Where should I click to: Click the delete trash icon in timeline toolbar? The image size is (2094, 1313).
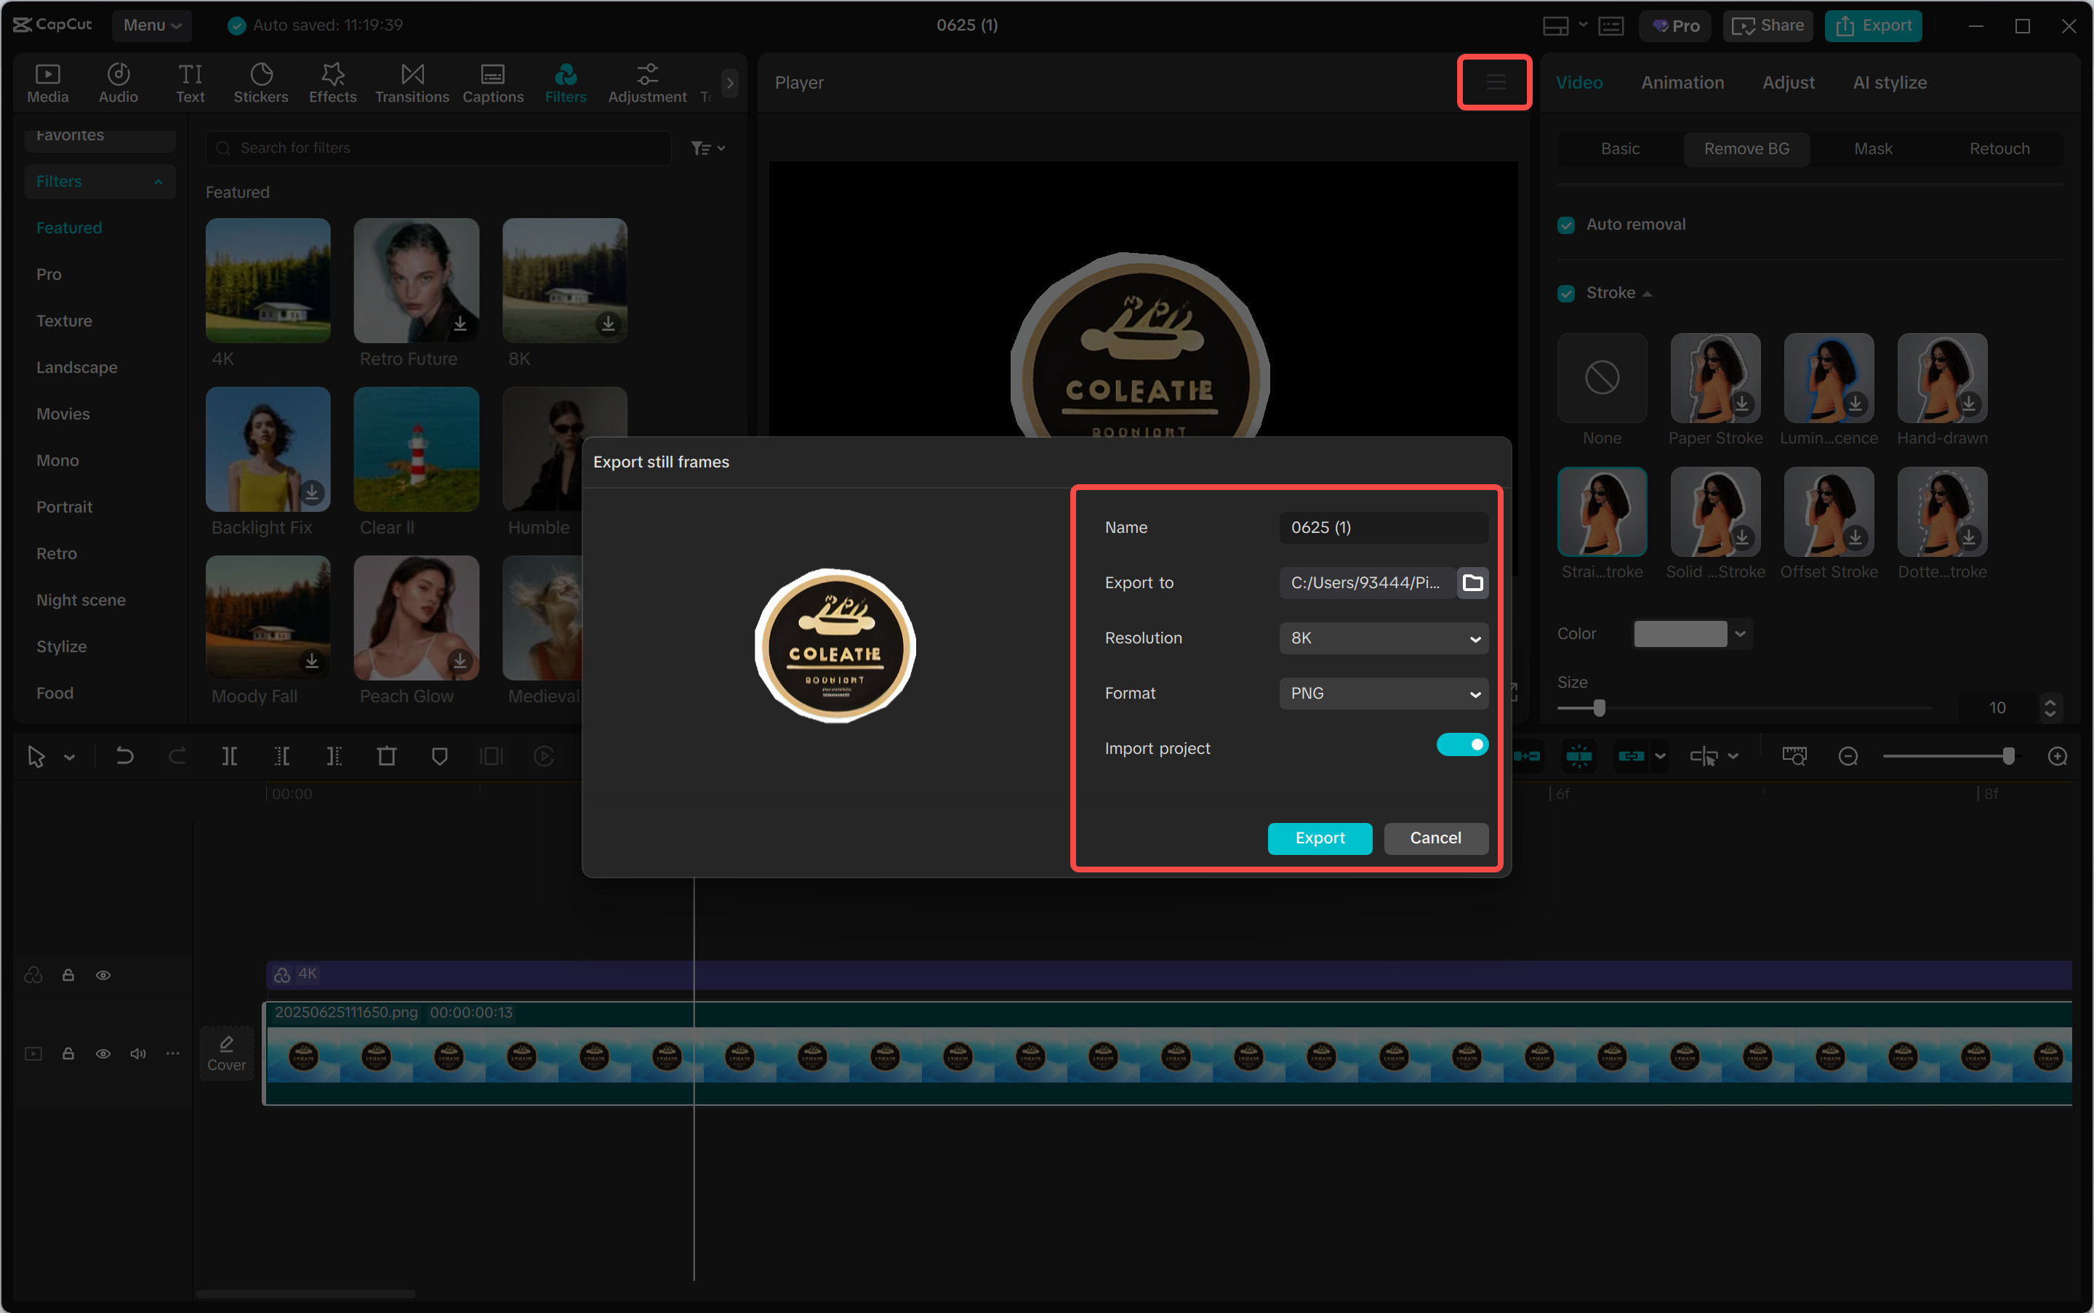[x=387, y=755]
